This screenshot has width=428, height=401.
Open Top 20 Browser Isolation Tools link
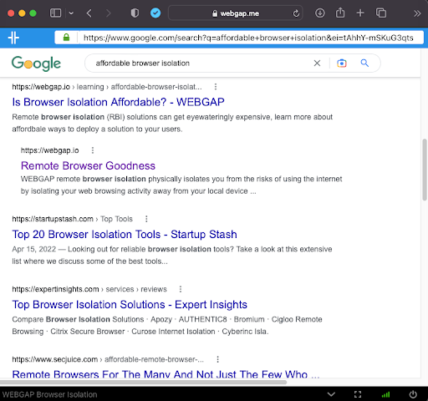point(125,234)
